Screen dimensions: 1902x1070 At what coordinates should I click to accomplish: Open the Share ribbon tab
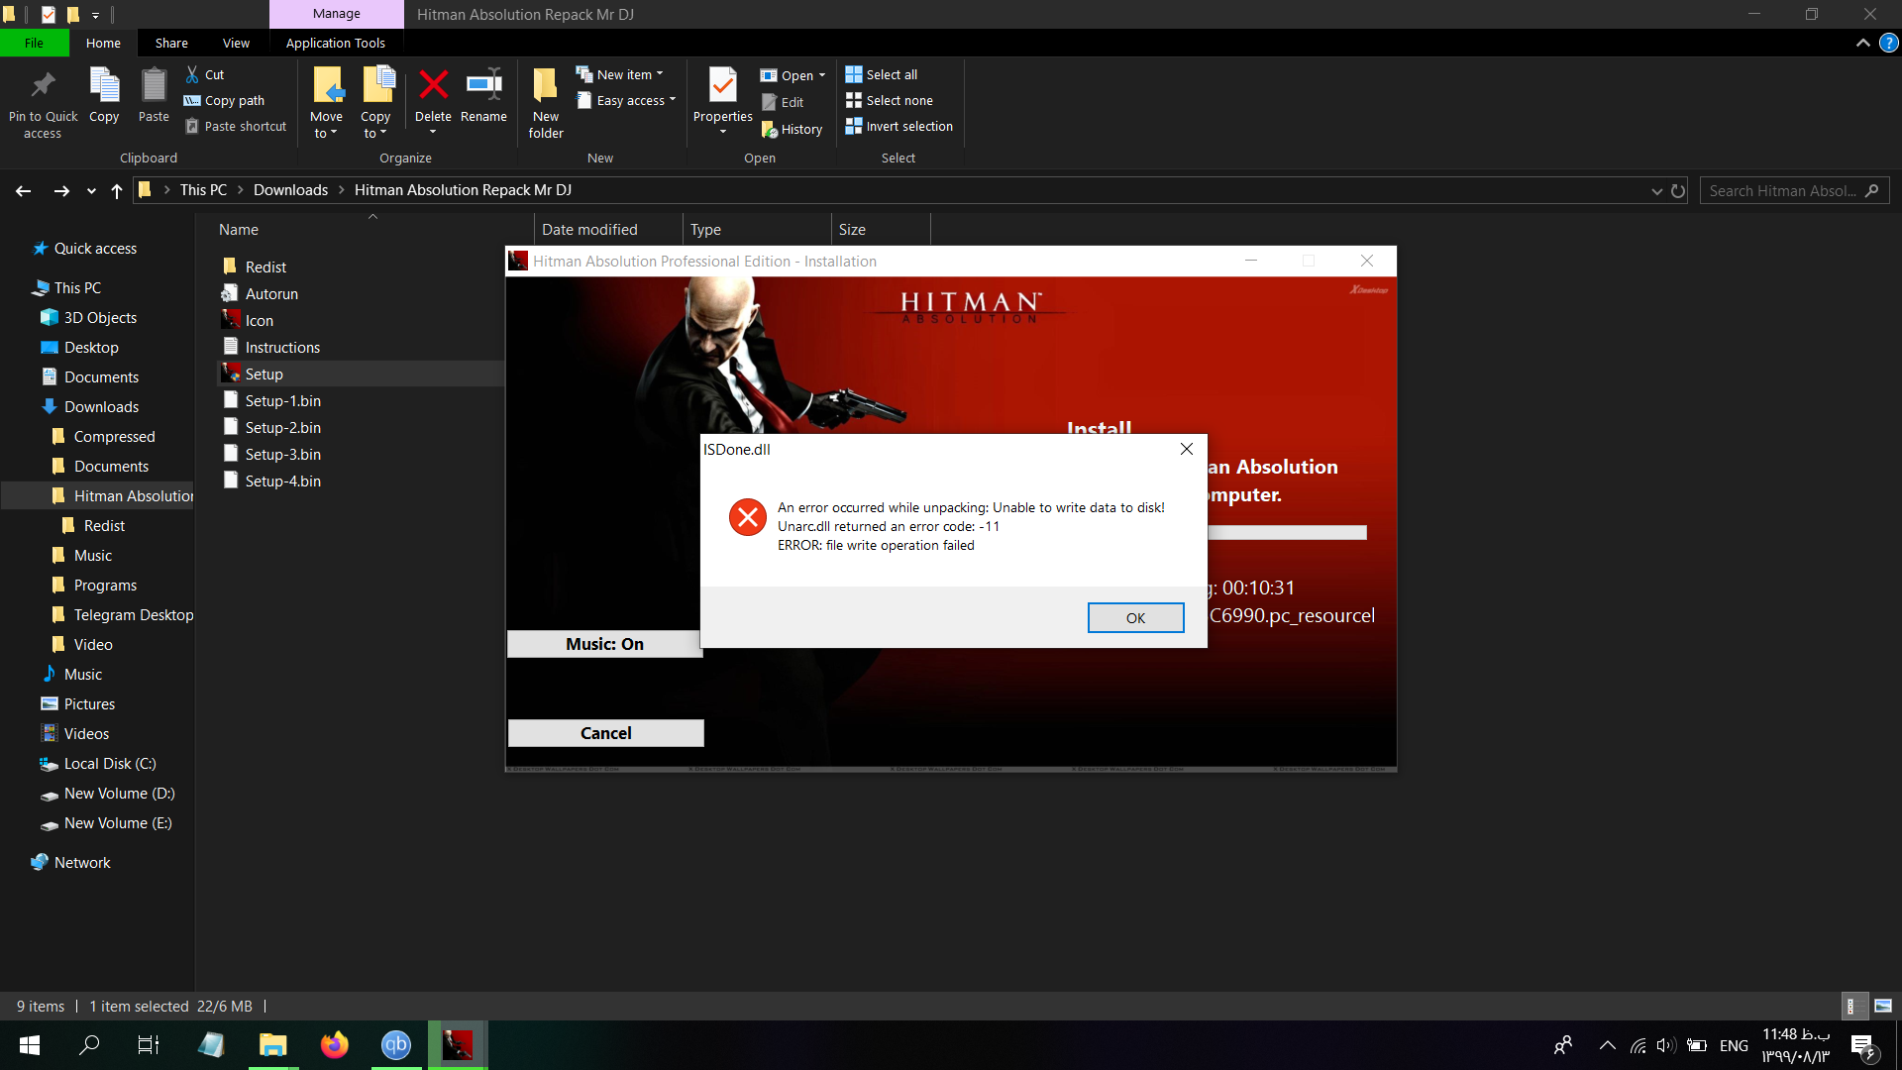tap(171, 43)
